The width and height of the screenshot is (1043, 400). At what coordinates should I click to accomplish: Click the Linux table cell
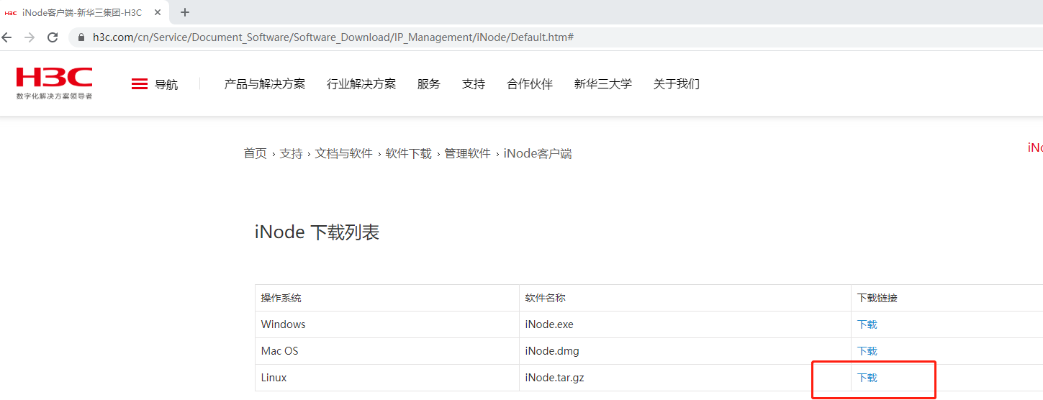(387, 378)
